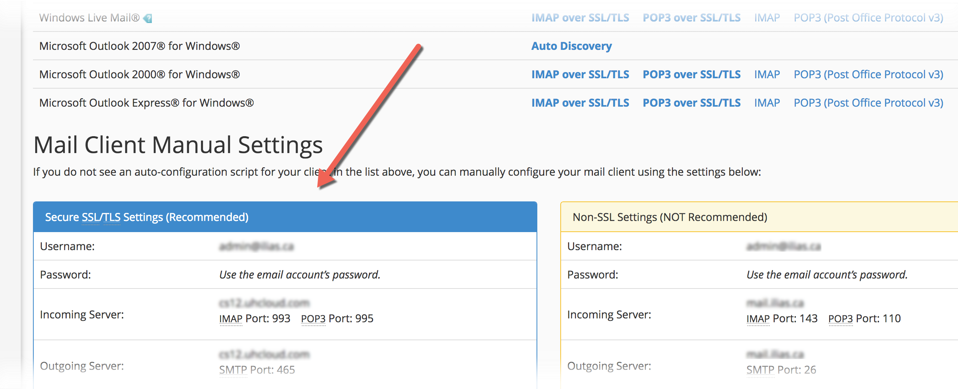This screenshot has height=389, width=958.
Task: Select IMAP over SSL/TLS for Microsoft Outlook 2000
Action: (x=580, y=74)
